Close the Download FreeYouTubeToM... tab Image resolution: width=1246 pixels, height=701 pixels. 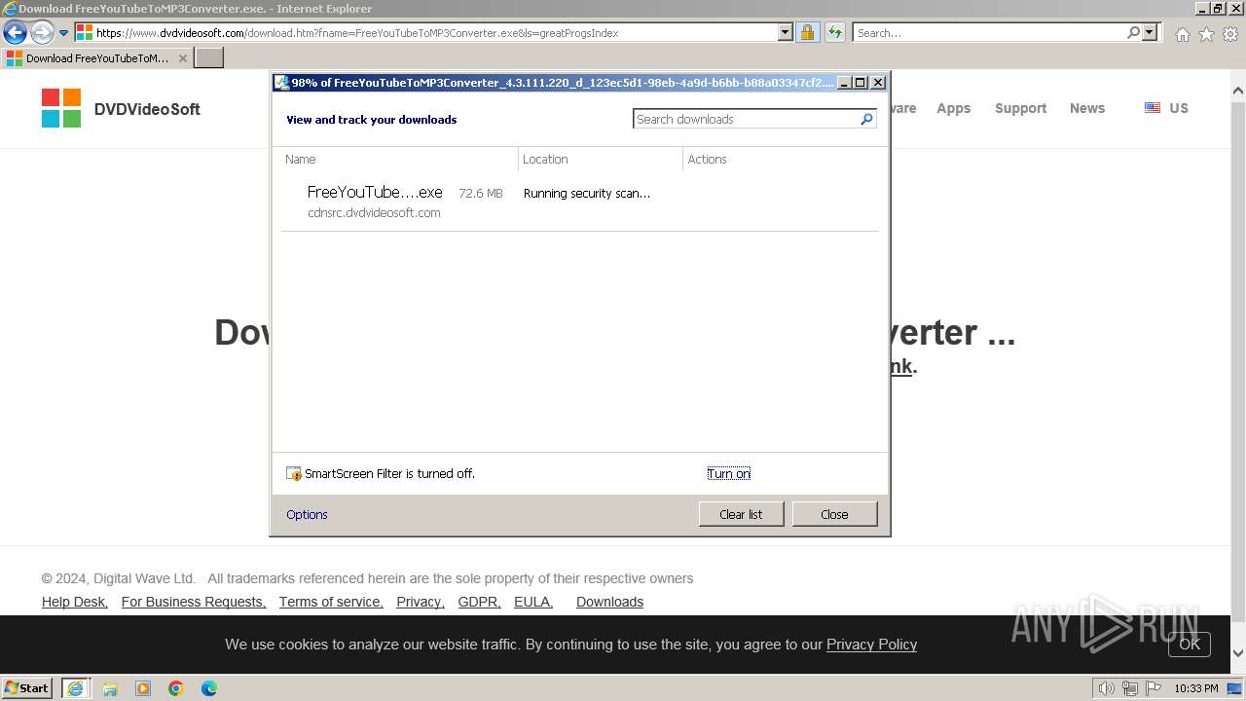click(182, 58)
